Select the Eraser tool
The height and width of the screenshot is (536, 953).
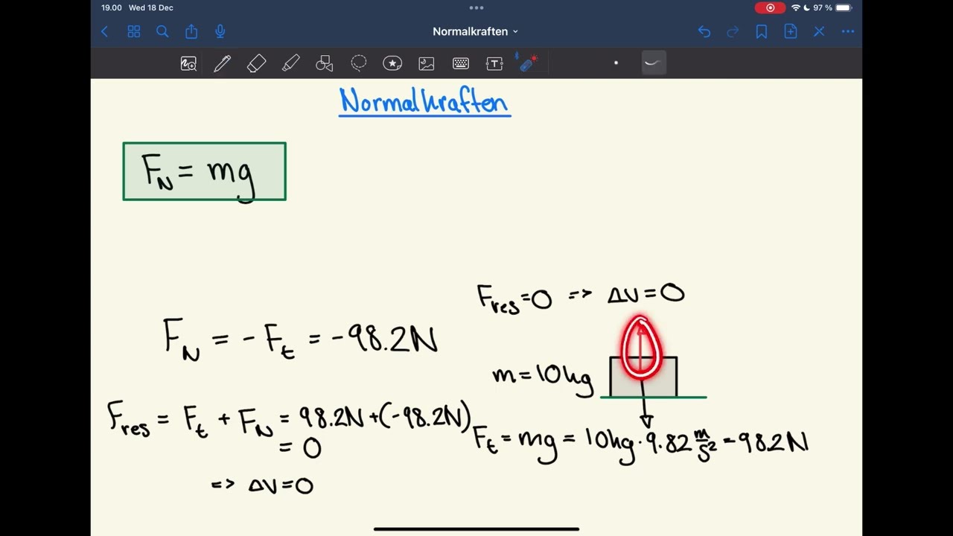coord(256,64)
